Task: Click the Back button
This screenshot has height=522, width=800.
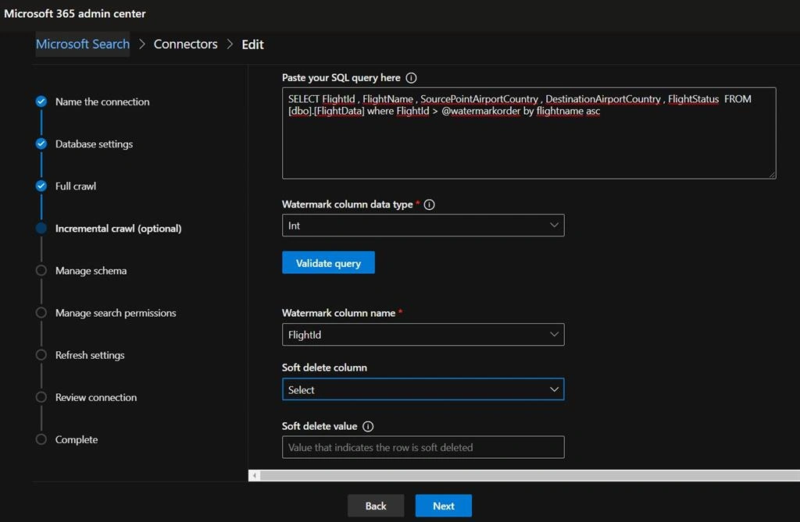Action: point(376,506)
